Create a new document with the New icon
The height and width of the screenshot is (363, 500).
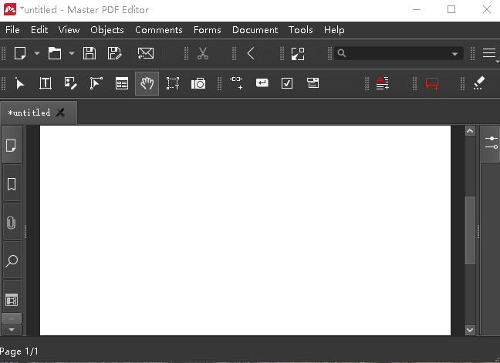[20, 53]
